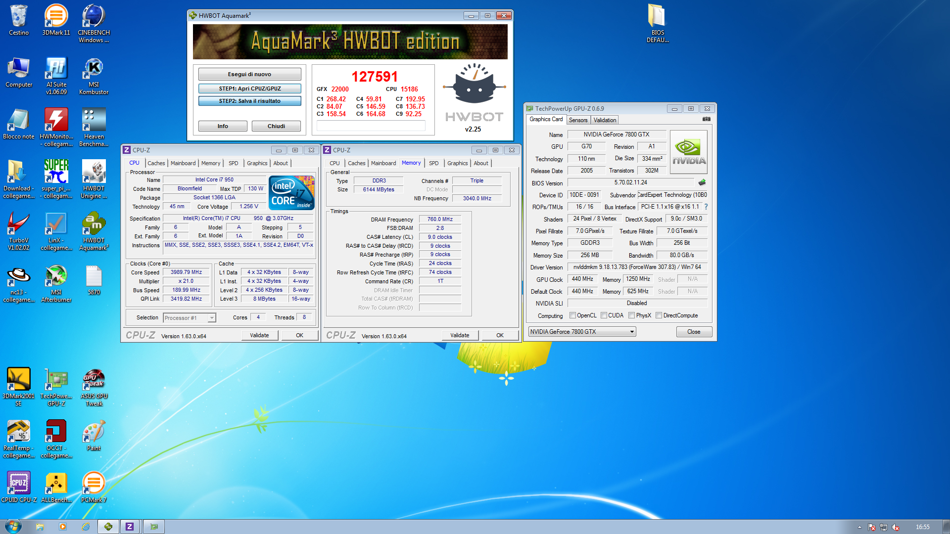This screenshot has height=534, width=950.
Task: Click the NVIDIA logo in GPU-Z
Action: tap(688, 152)
